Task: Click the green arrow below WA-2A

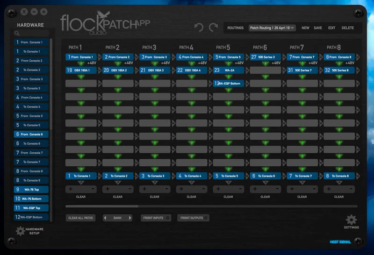Action: click(x=229, y=77)
